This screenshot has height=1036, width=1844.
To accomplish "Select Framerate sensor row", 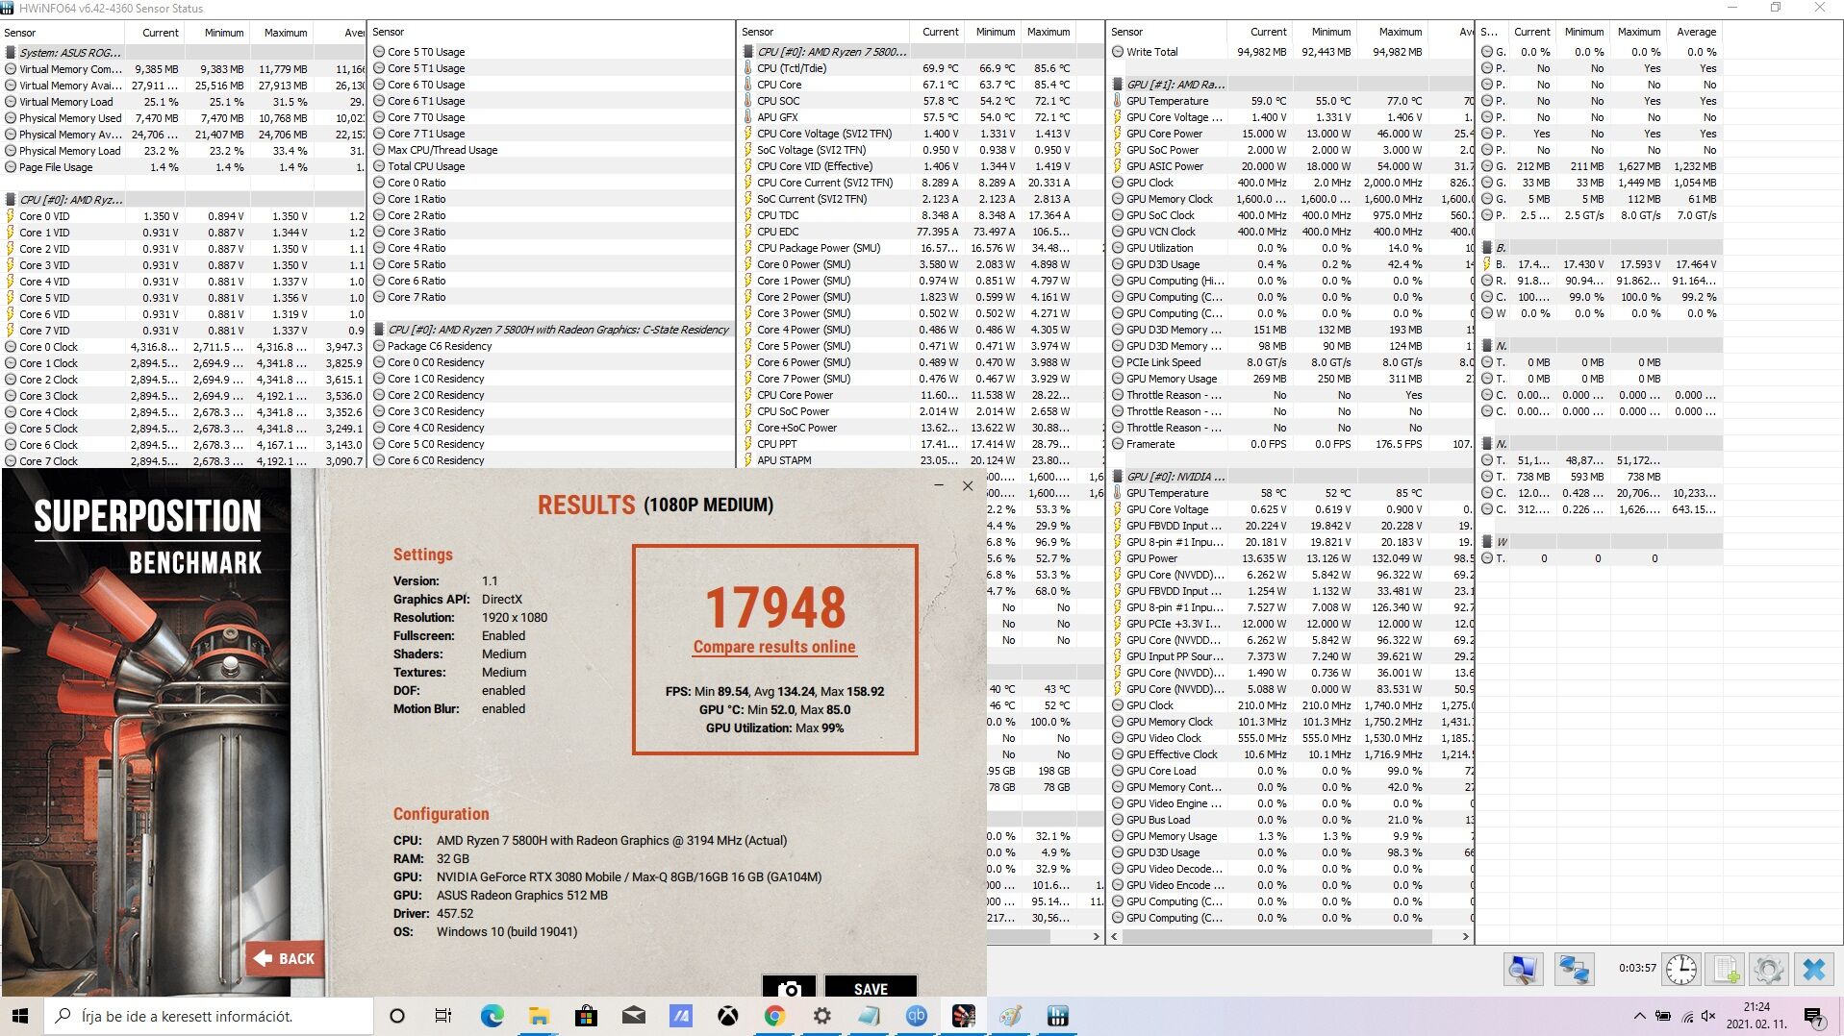I will pos(1291,444).
